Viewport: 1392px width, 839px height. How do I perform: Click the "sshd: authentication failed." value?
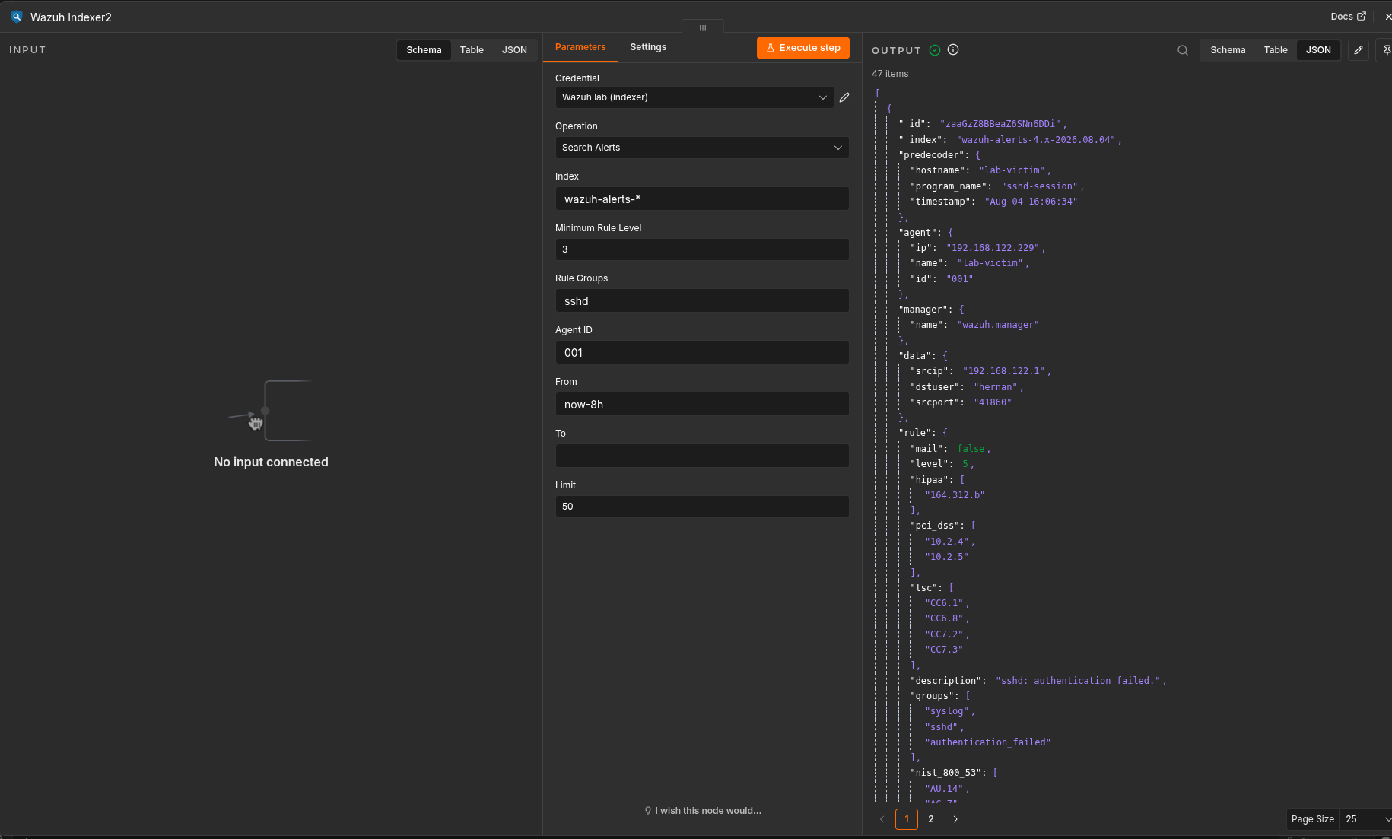1078,681
